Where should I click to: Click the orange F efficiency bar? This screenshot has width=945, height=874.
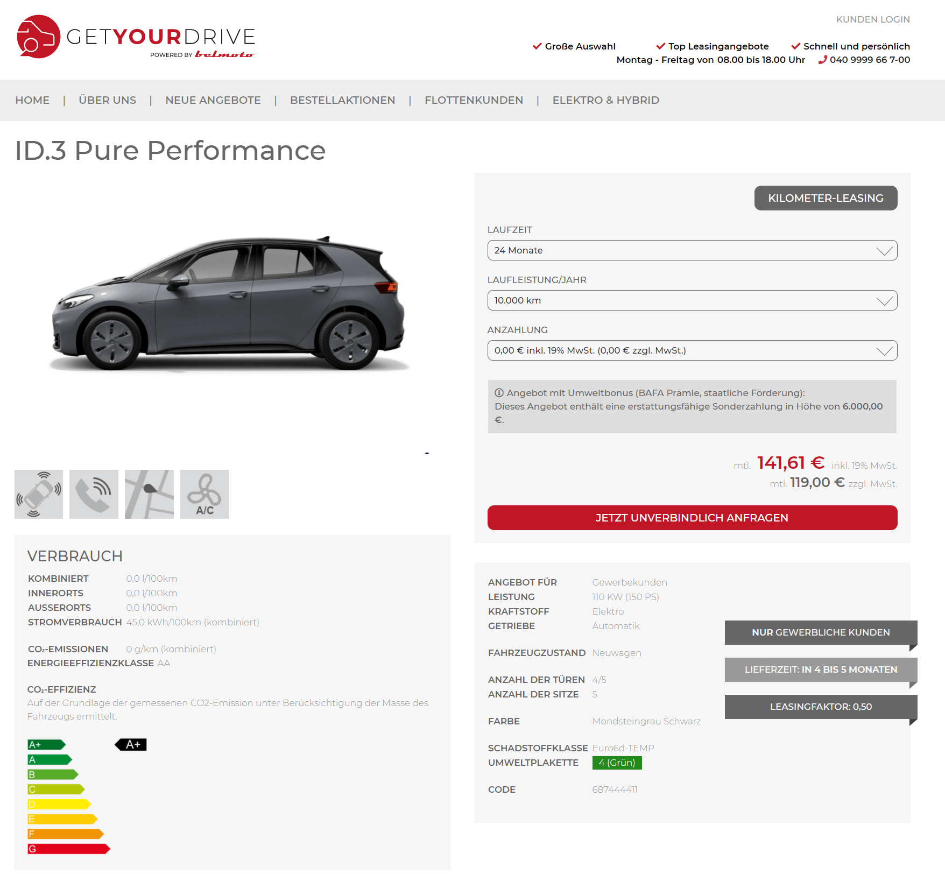66,834
